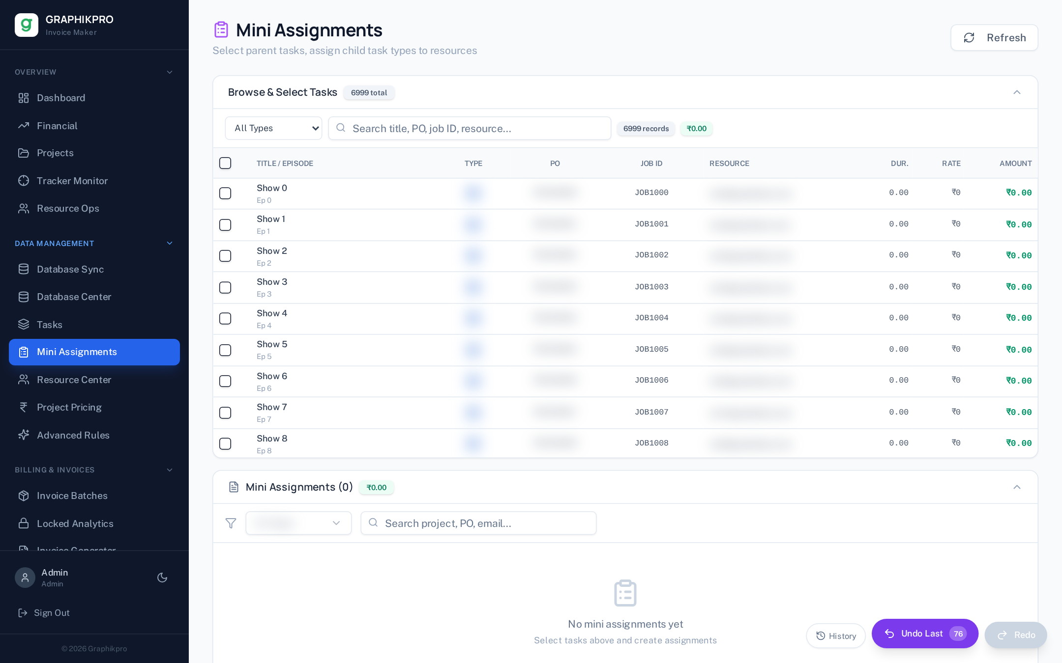
Task: Focus the tasks search field
Action: [470, 128]
